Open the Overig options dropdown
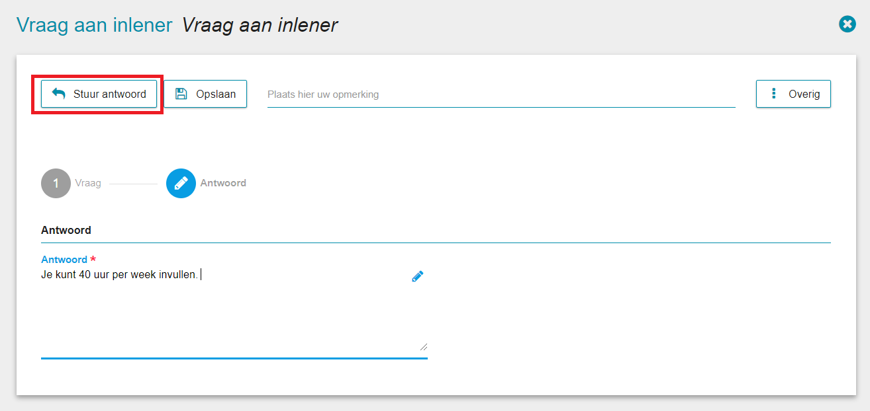Screen dimensions: 870x411 click(793, 94)
